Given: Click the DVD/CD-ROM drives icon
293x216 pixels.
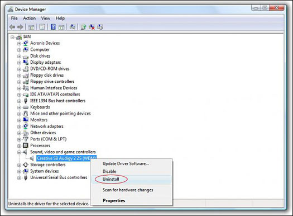Looking at the screenshot, I should pyautogui.click(x=26, y=69).
